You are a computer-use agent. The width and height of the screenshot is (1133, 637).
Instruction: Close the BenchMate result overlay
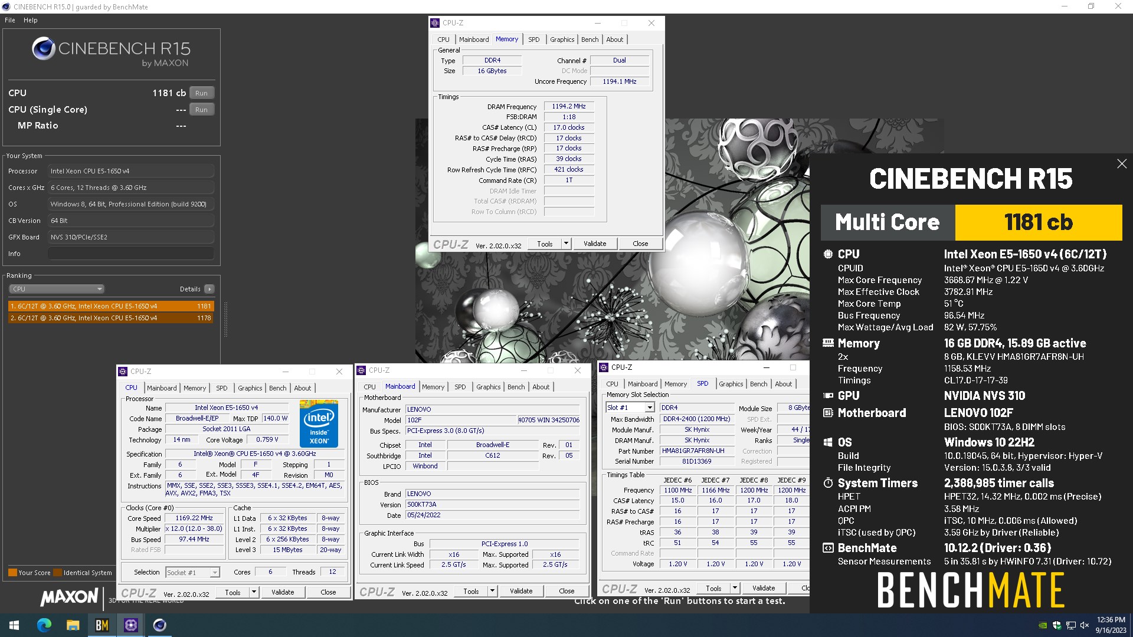[1122, 164]
